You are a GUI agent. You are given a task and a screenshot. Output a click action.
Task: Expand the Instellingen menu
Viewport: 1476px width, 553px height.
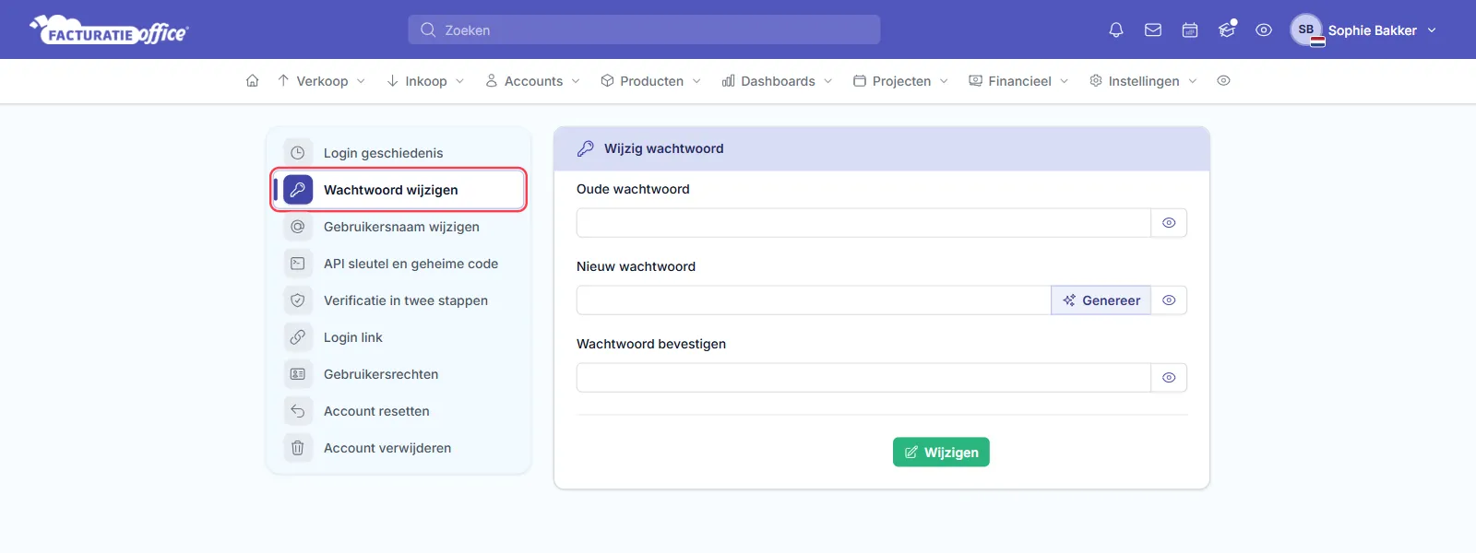pyautogui.click(x=1143, y=81)
